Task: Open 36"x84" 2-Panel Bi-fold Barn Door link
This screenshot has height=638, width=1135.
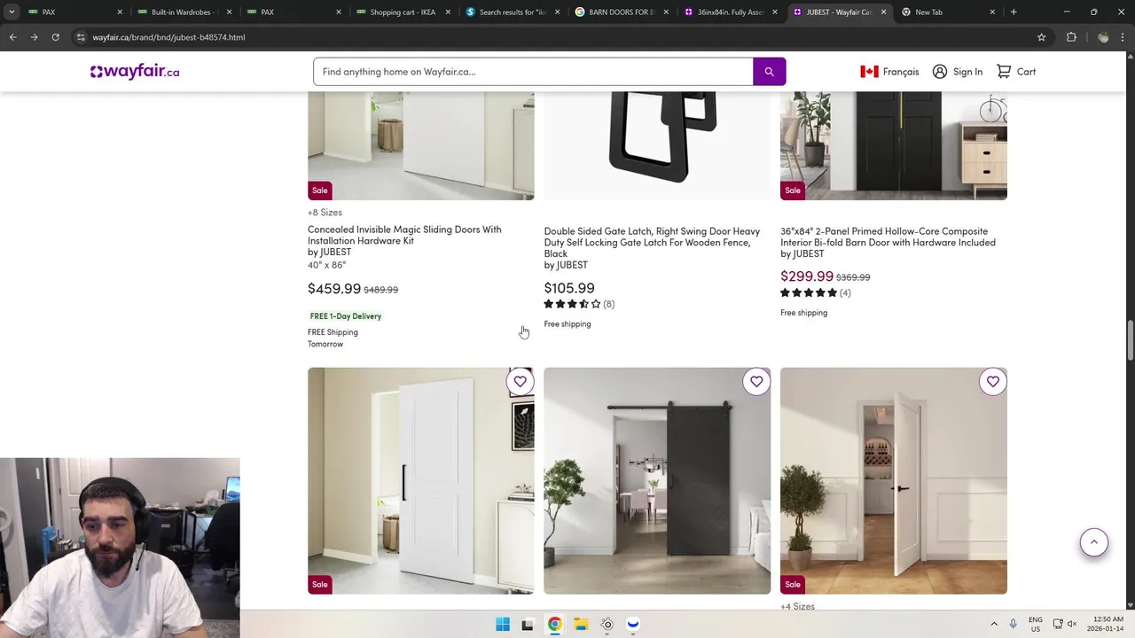Action: [x=888, y=237]
